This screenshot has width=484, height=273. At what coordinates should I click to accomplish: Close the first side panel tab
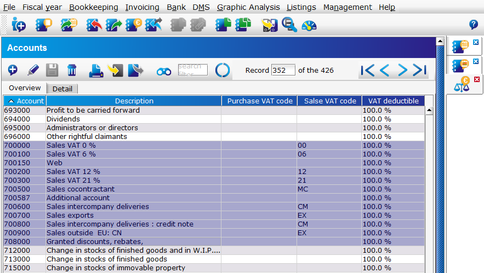click(476, 42)
